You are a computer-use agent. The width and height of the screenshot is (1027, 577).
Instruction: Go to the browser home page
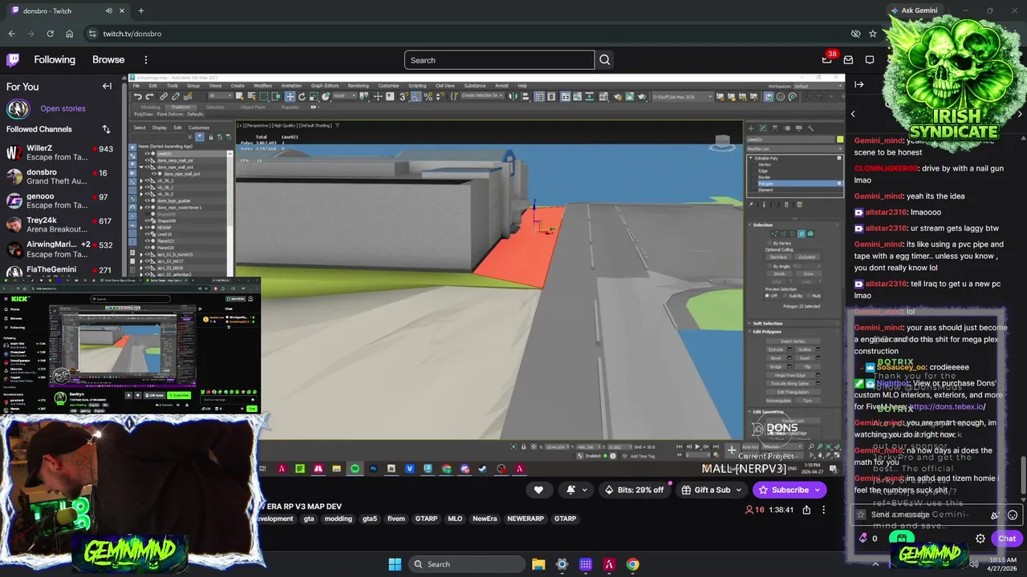(70, 34)
